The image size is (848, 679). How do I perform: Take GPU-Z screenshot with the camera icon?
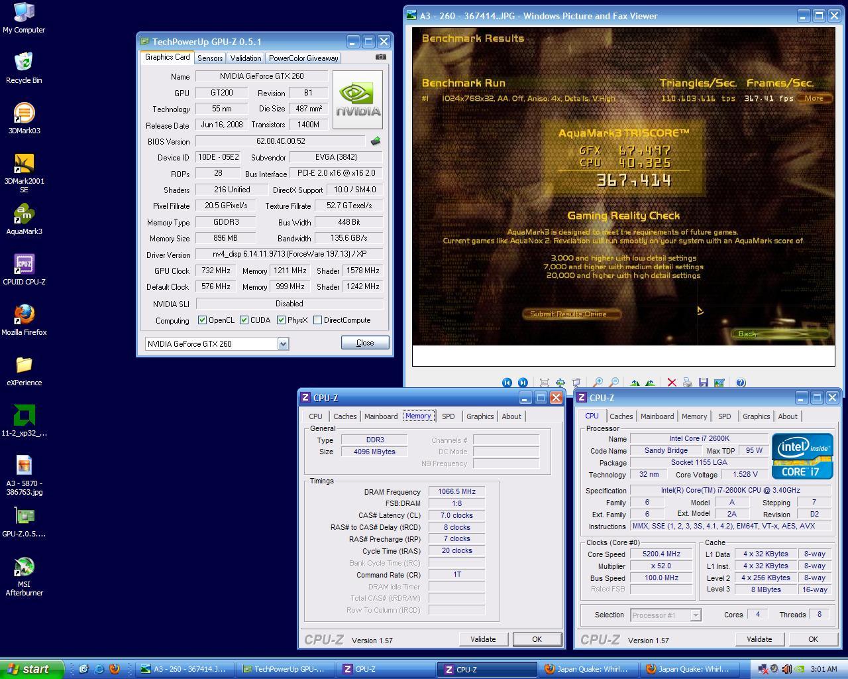tap(380, 57)
